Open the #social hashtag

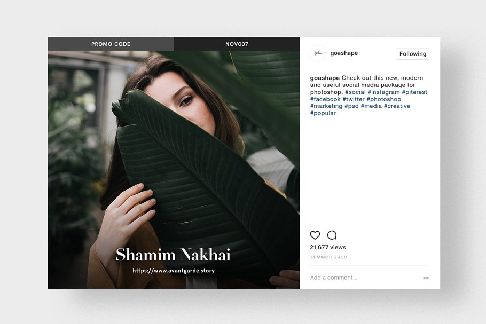[x=356, y=92]
